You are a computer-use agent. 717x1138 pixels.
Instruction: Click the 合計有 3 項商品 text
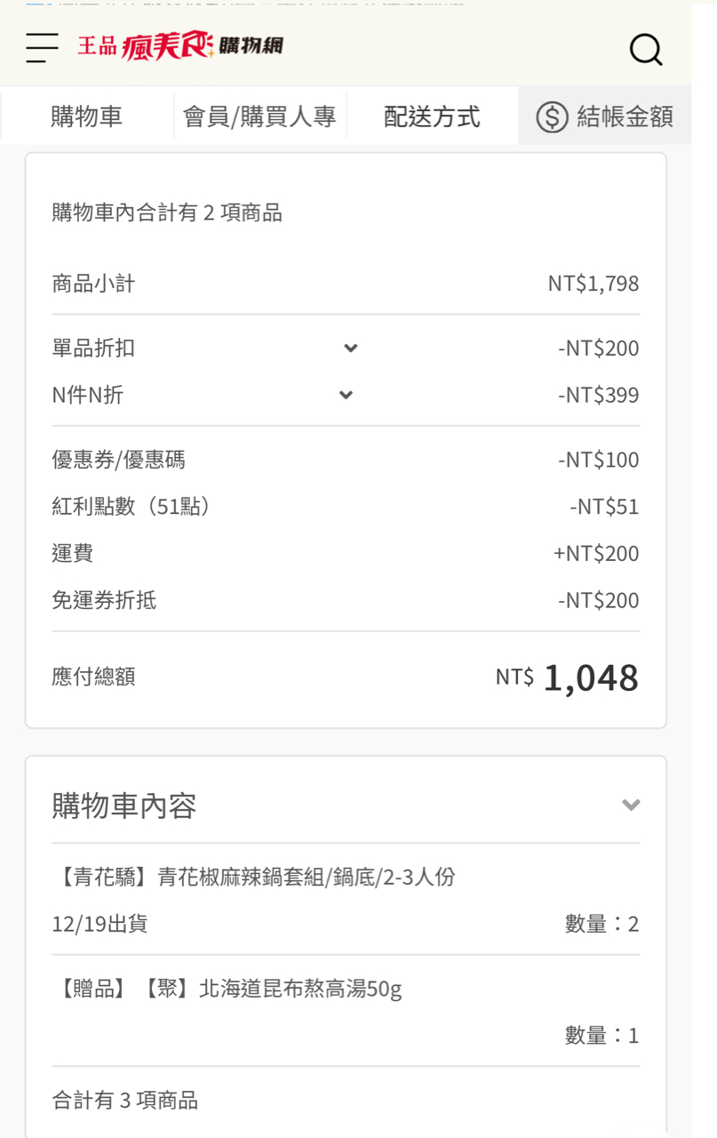pyautogui.click(x=124, y=1101)
